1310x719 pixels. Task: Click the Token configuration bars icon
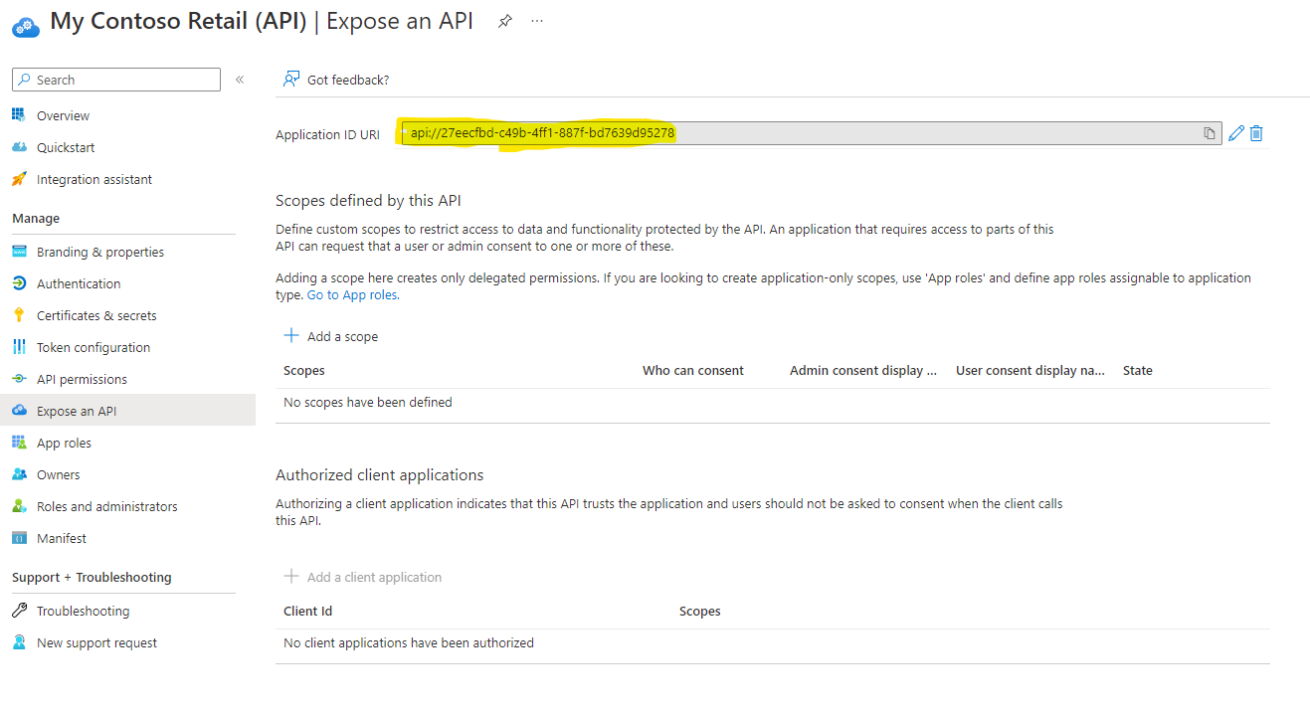click(19, 347)
